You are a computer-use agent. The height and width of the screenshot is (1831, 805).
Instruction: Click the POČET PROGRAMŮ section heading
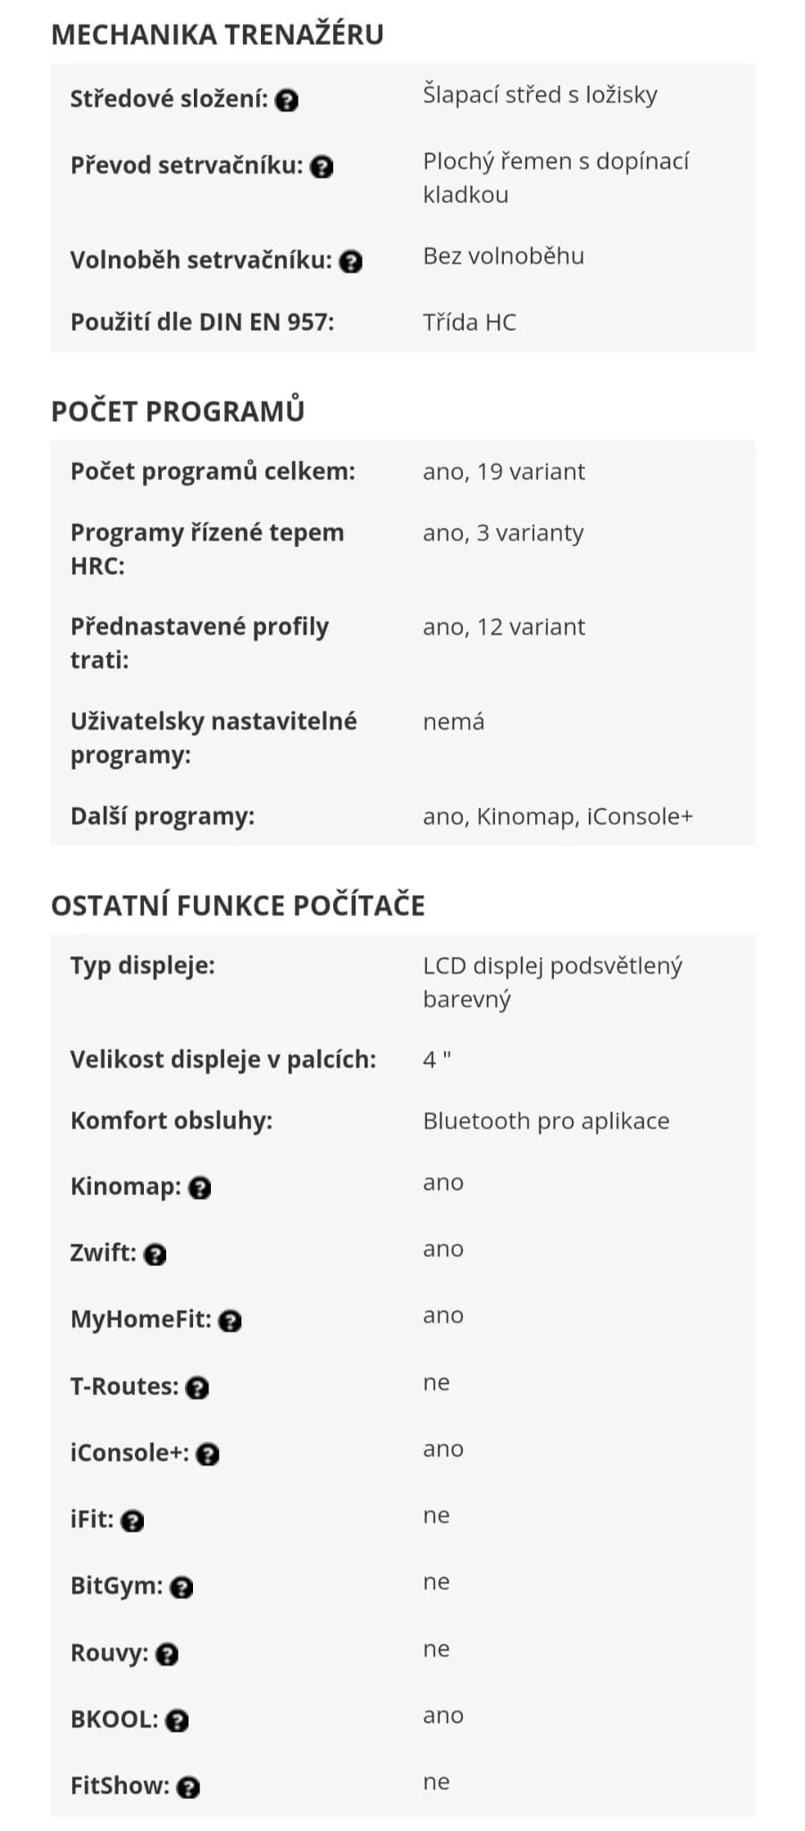click(178, 409)
